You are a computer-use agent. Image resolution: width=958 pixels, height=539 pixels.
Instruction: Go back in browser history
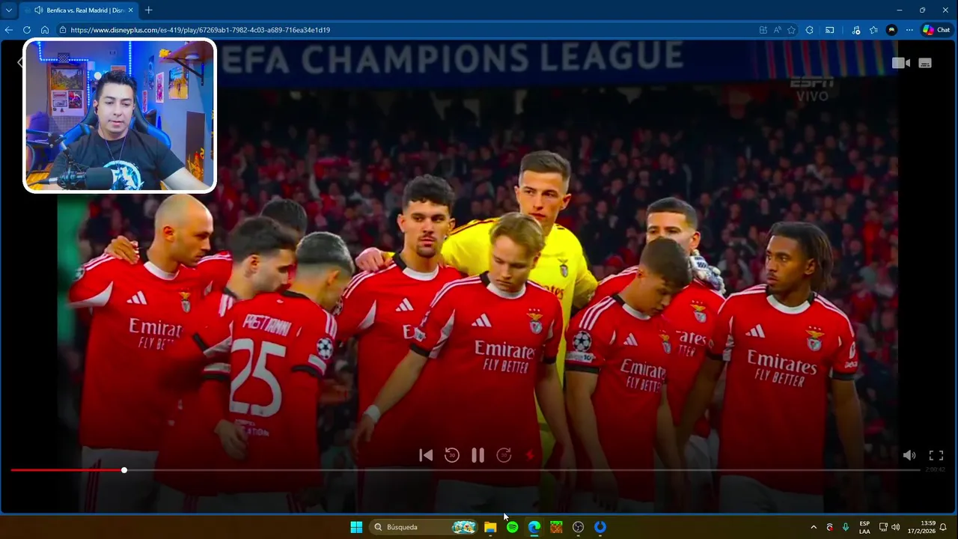click(x=9, y=30)
